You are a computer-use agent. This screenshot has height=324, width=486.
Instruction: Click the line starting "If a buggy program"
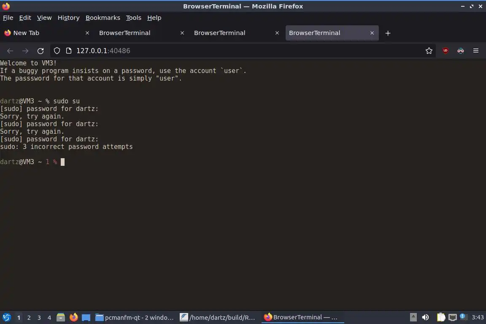click(123, 71)
